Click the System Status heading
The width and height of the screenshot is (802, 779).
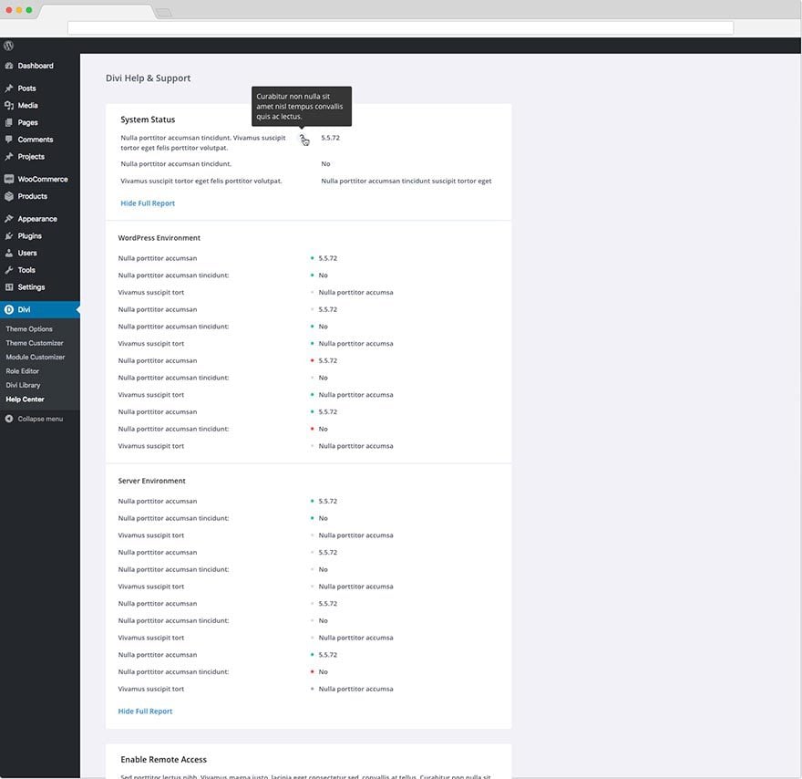click(x=148, y=119)
